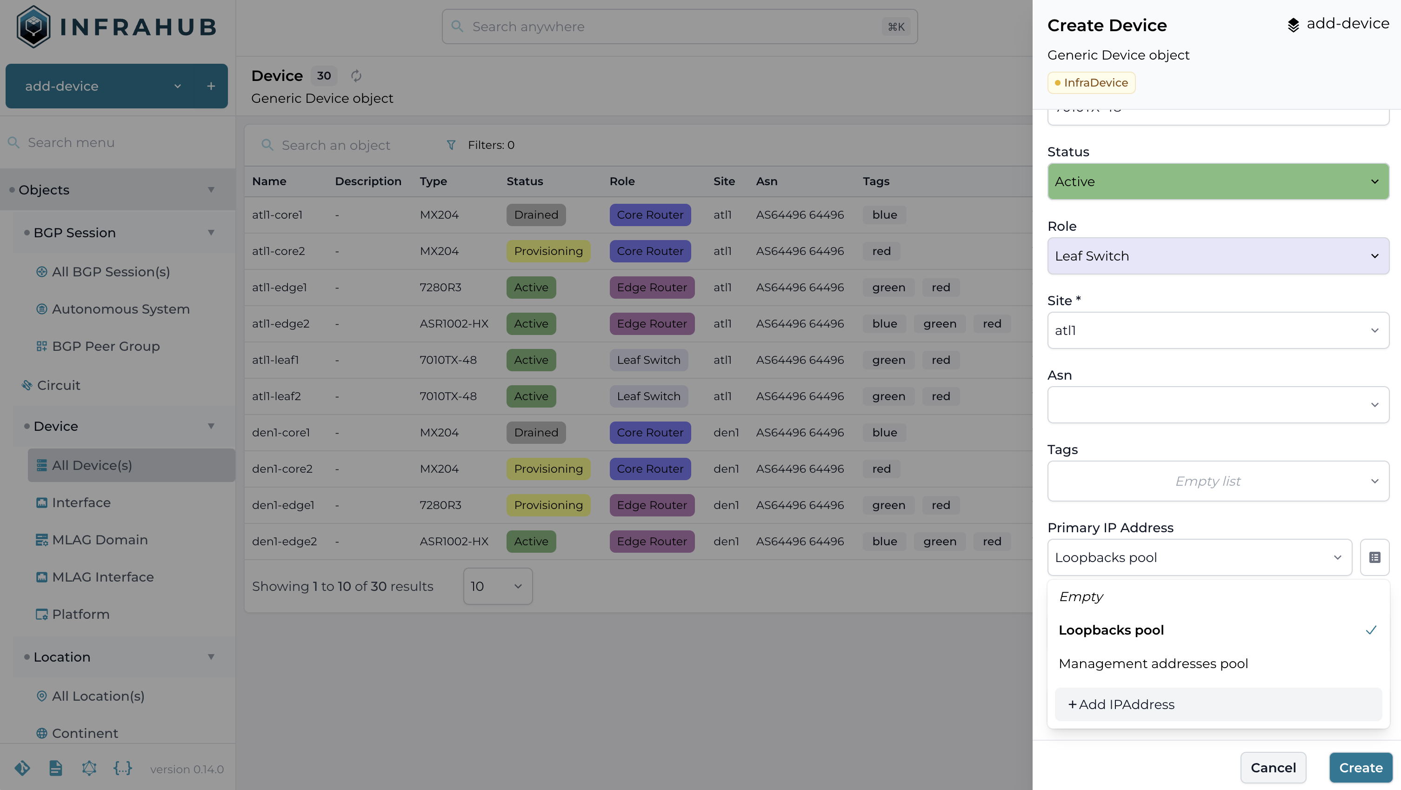This screenshot has width=1401, height=790.
Task: Click the All Device(s) icon
Action: tap(41, 465)
